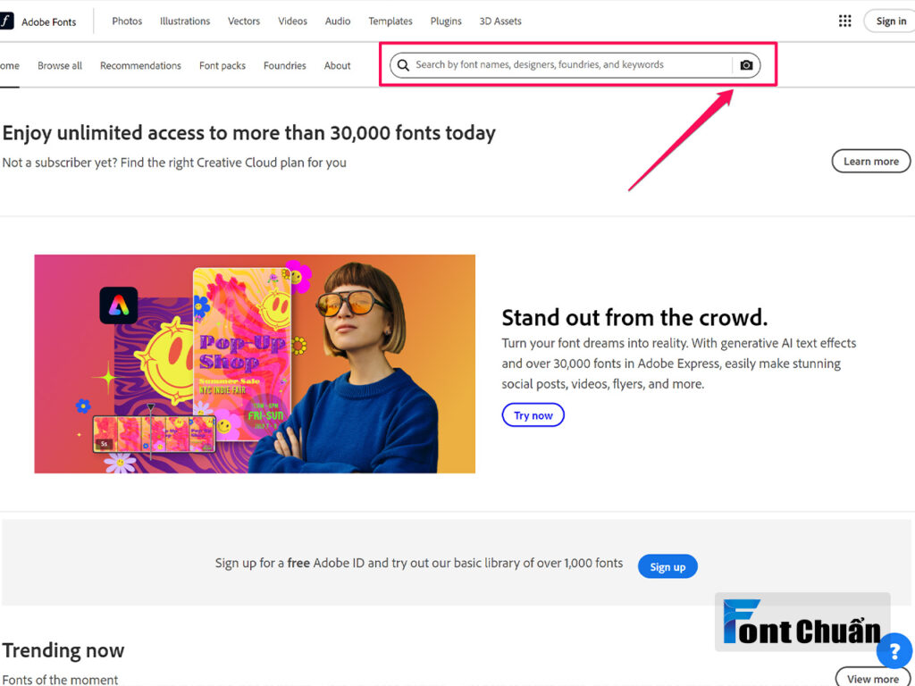Switch to the Font packs tab
The image size is (915, 686).
pos(222,65)
